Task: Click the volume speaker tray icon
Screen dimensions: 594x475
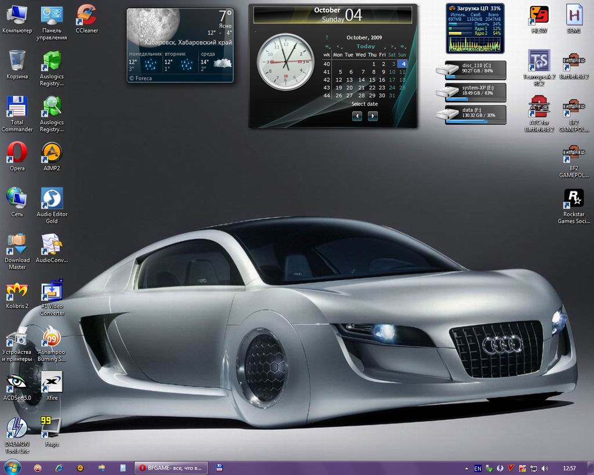Action: 544,468
